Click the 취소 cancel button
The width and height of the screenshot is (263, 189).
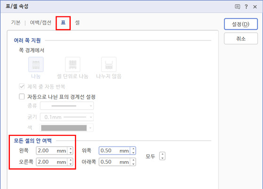click(241, 39)
